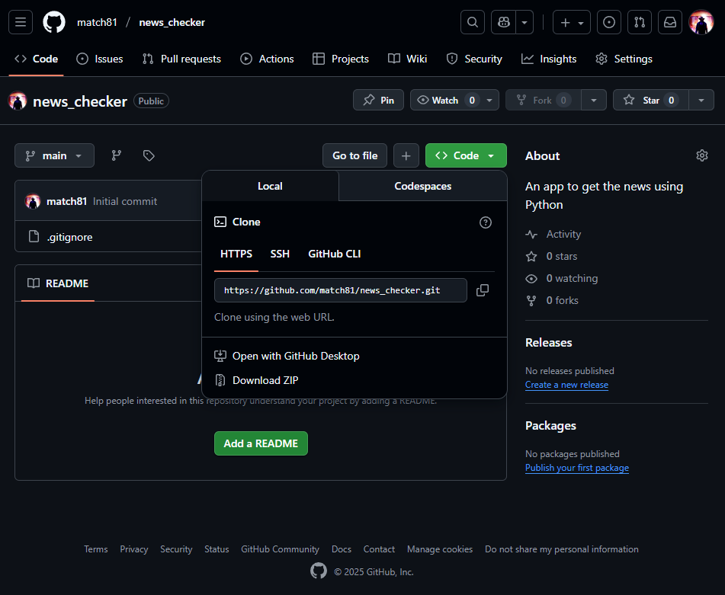Click Create a new release
The width and height of the screenshot is (725, 595).
click(566, 385)
